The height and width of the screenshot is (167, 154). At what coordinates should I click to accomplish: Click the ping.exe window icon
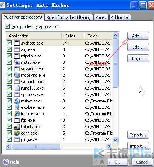pyautogui.click(x=17, y=139)
